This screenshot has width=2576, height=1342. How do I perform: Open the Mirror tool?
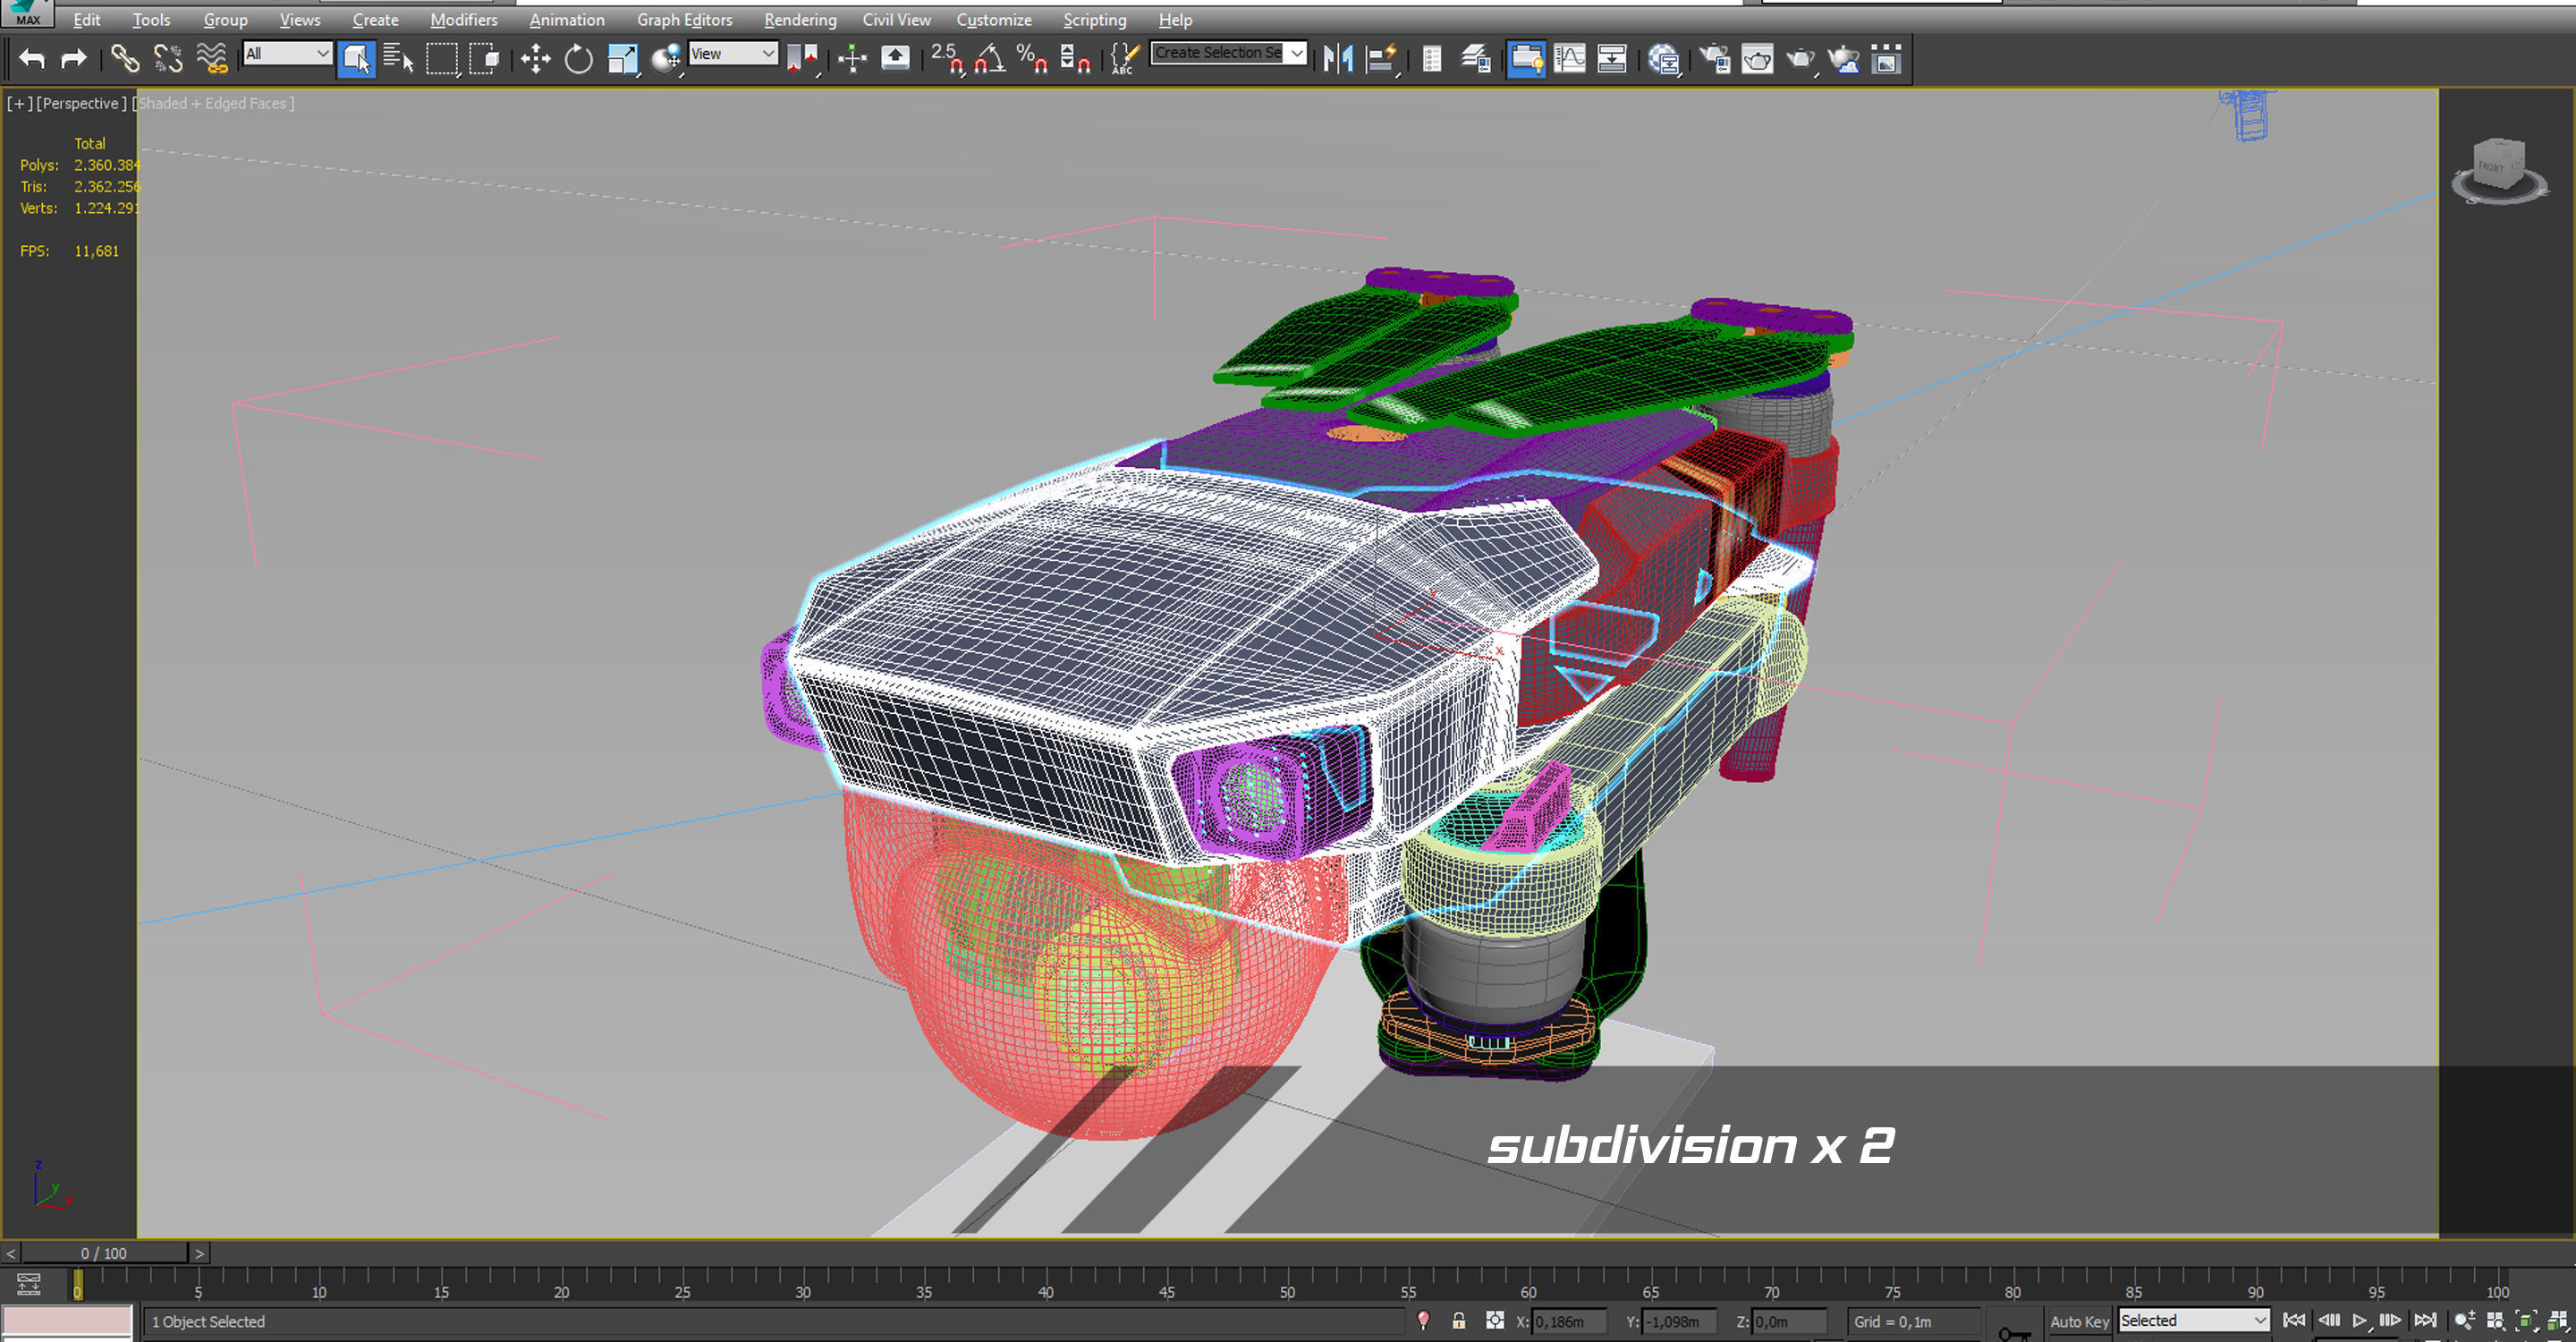tap(1337, 59)
